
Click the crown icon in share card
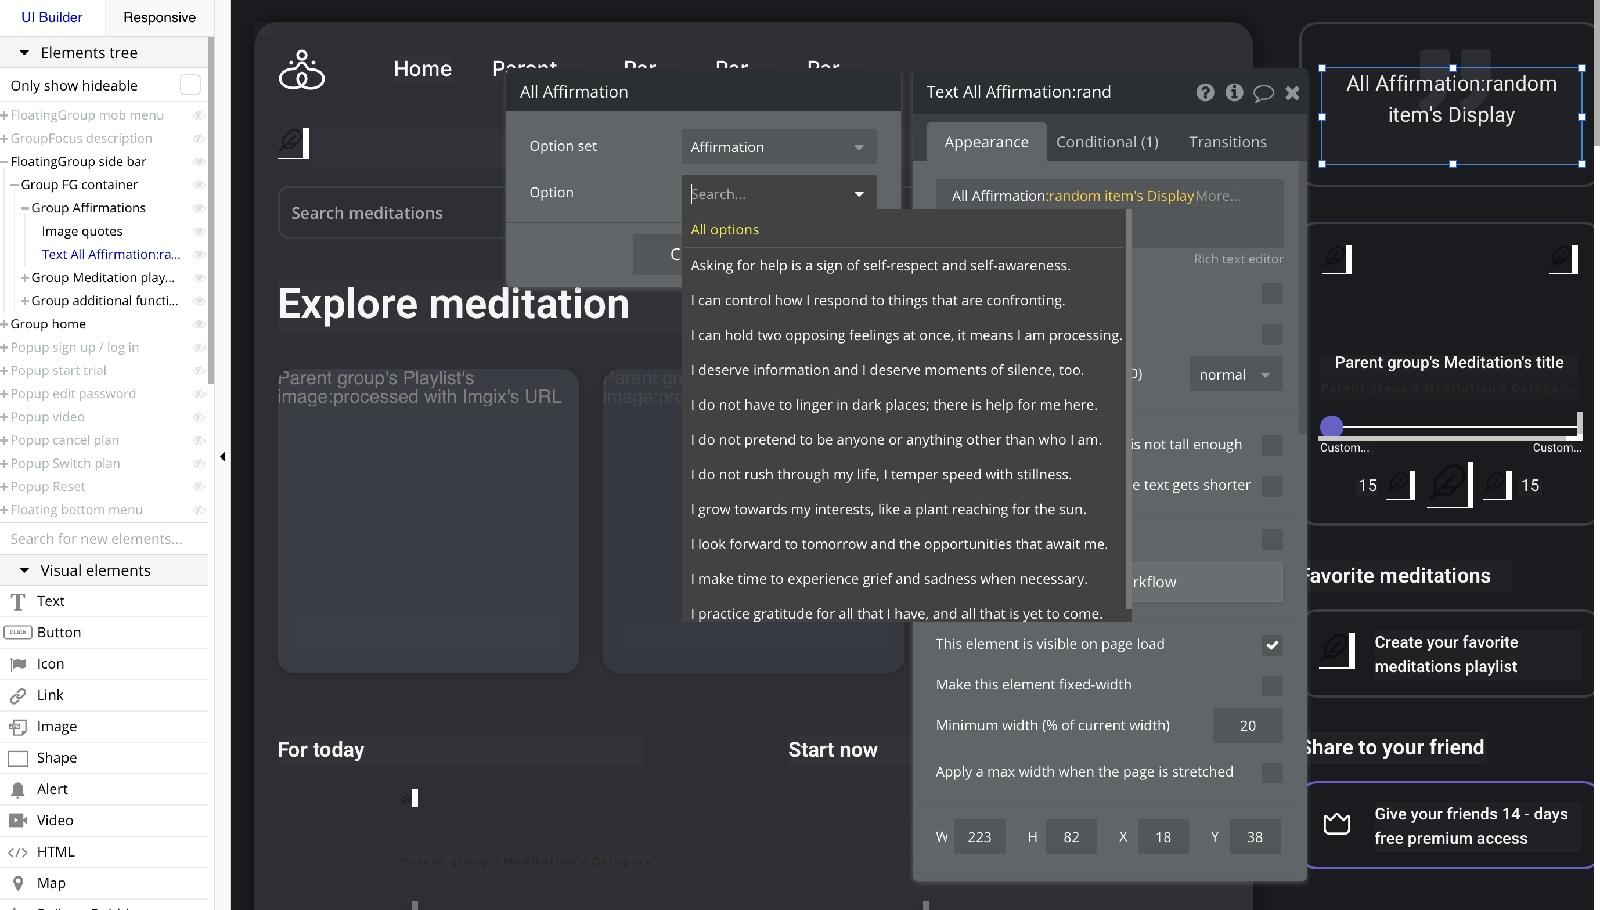[x=1337, y=825]
